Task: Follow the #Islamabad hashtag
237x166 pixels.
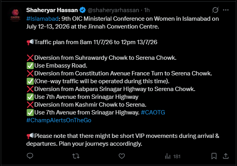Action: click(x=42, y=19)
